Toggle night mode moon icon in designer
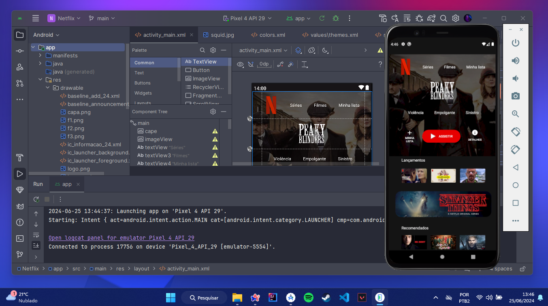 pyautogui.click(x=325, y=51)
